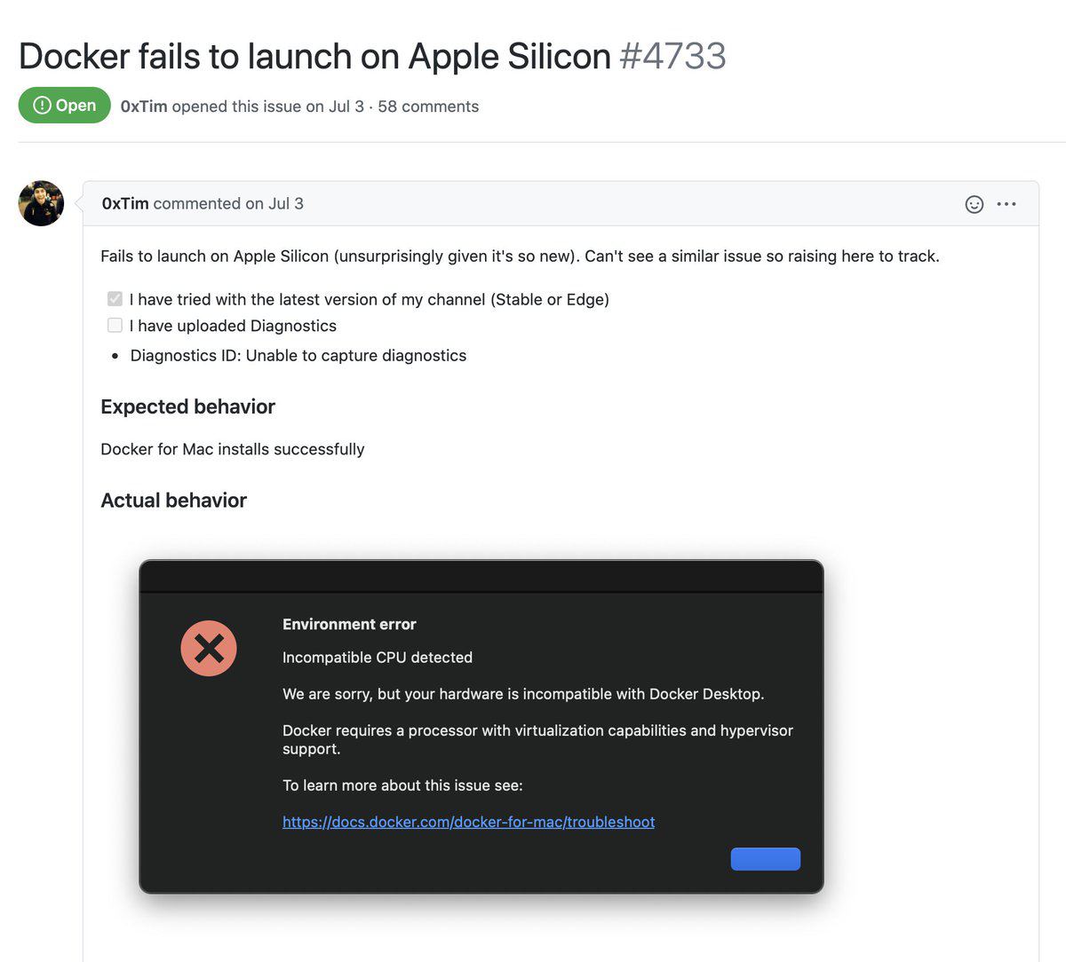Click the issue number #4733
This screenshot has height=962, width=1066.
pyautogui.click(x=672, y=57)
